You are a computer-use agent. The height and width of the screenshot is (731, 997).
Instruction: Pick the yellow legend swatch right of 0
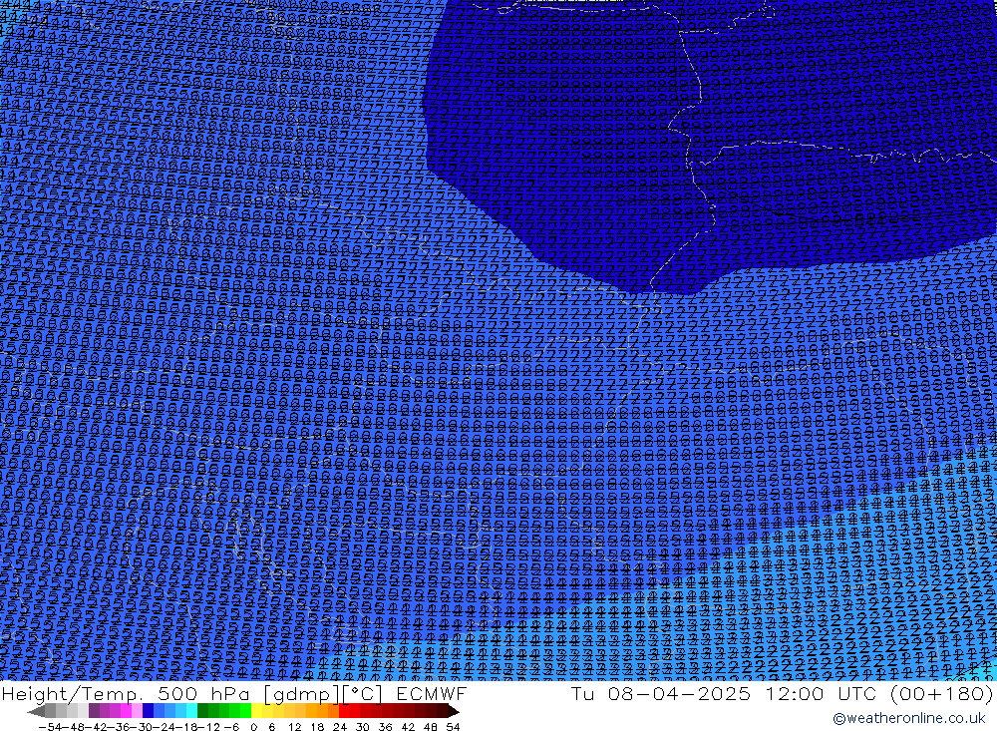click(x=257, y=711)
